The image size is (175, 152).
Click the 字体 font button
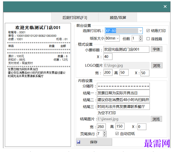(x=157, y=49)
